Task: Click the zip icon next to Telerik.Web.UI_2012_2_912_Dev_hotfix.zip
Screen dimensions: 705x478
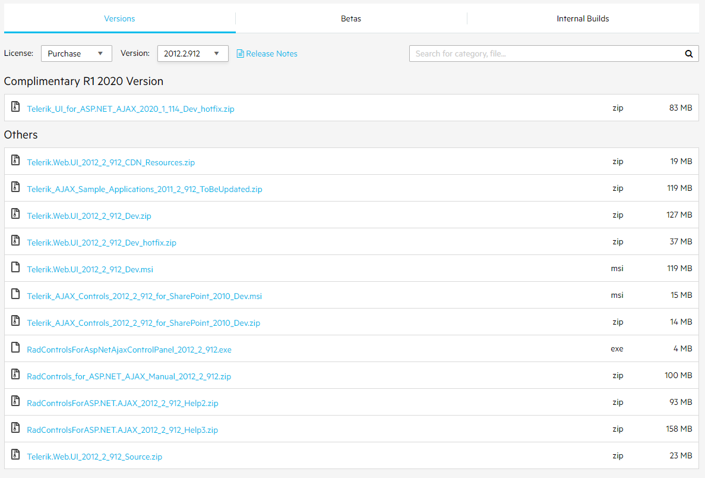Action: click(x=15, y=240)
